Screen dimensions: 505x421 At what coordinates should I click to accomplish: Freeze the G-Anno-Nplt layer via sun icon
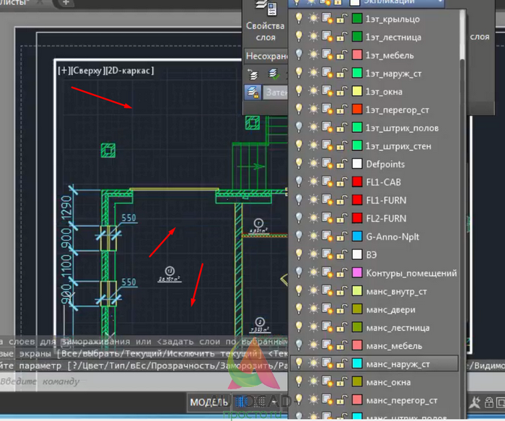(x=313, y=236)
